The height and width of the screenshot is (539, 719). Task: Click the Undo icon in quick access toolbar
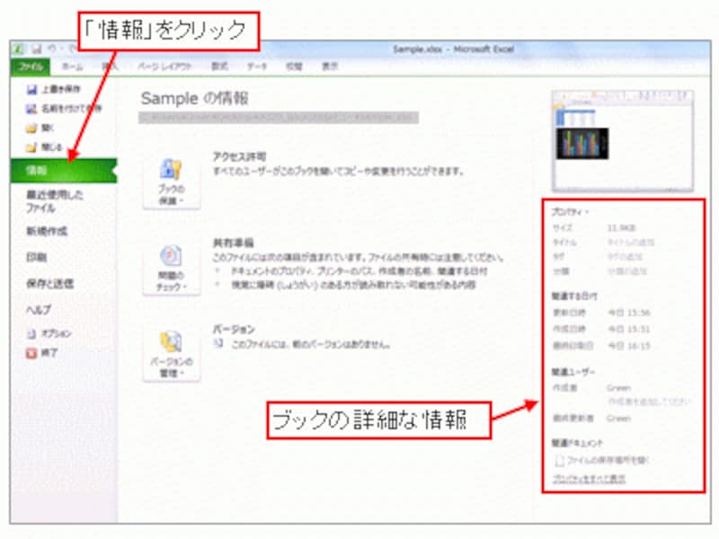point(53,49)
